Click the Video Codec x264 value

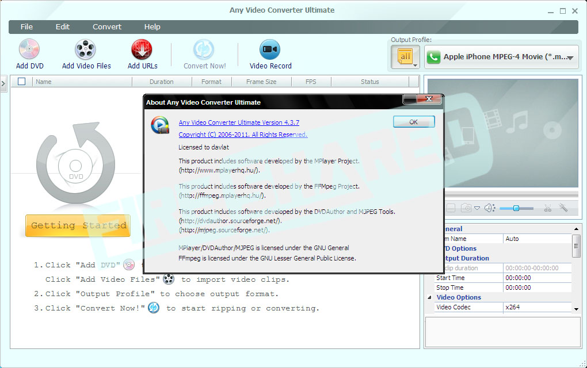(537, 307)
